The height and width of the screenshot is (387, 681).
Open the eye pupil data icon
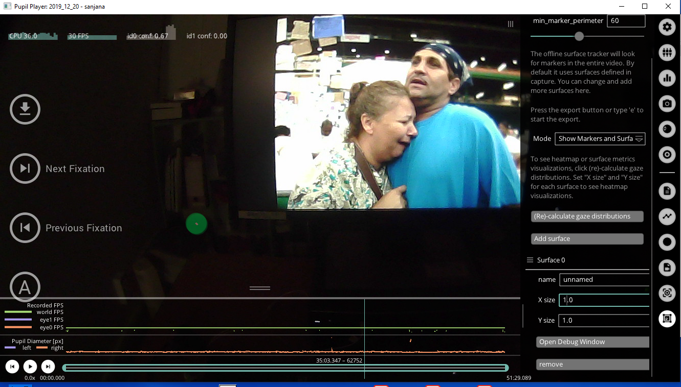coord(667,129)
